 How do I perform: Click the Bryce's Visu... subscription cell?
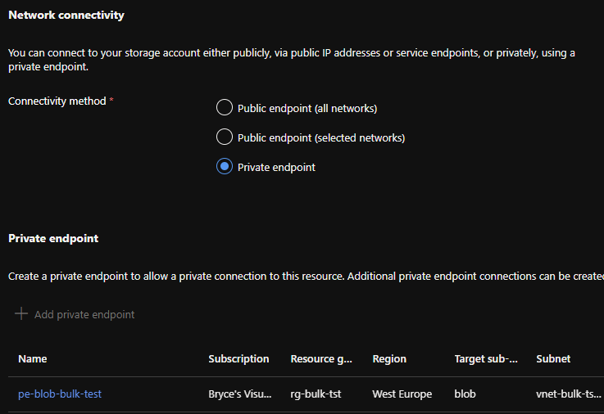(x=239, y=394)
